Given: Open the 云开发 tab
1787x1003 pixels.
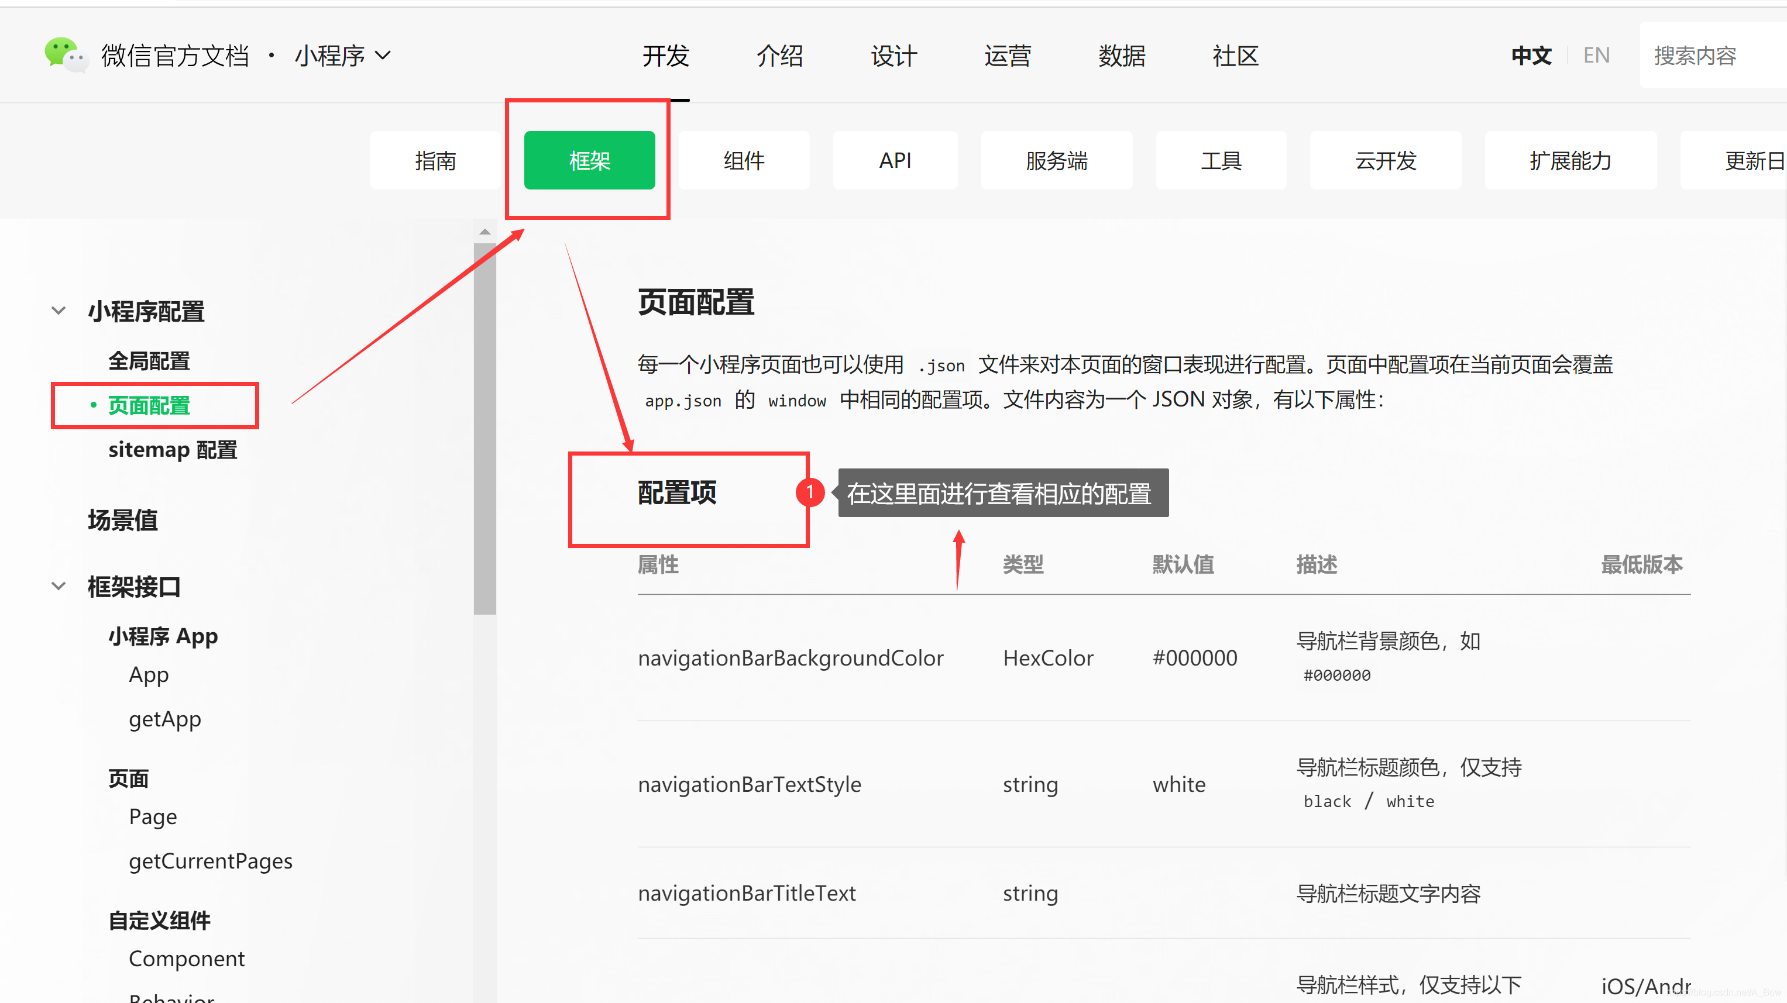Looking at the screenshot, I should coord(1386,160).
